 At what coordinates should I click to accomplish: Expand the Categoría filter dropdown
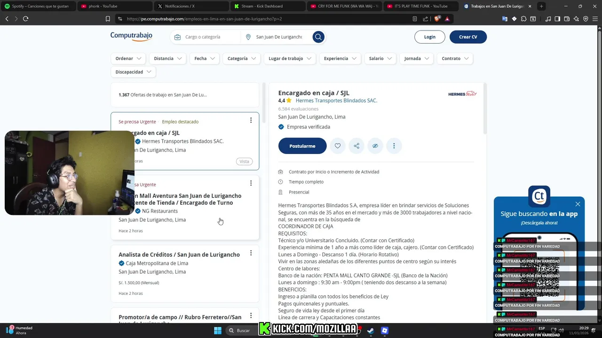(x=241, y=59)
